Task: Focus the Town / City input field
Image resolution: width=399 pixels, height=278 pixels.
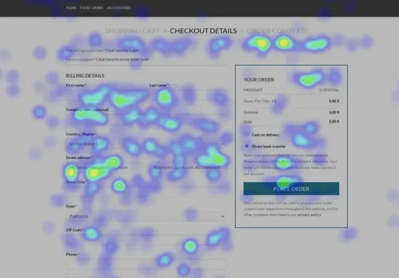Action: [146, 192]
